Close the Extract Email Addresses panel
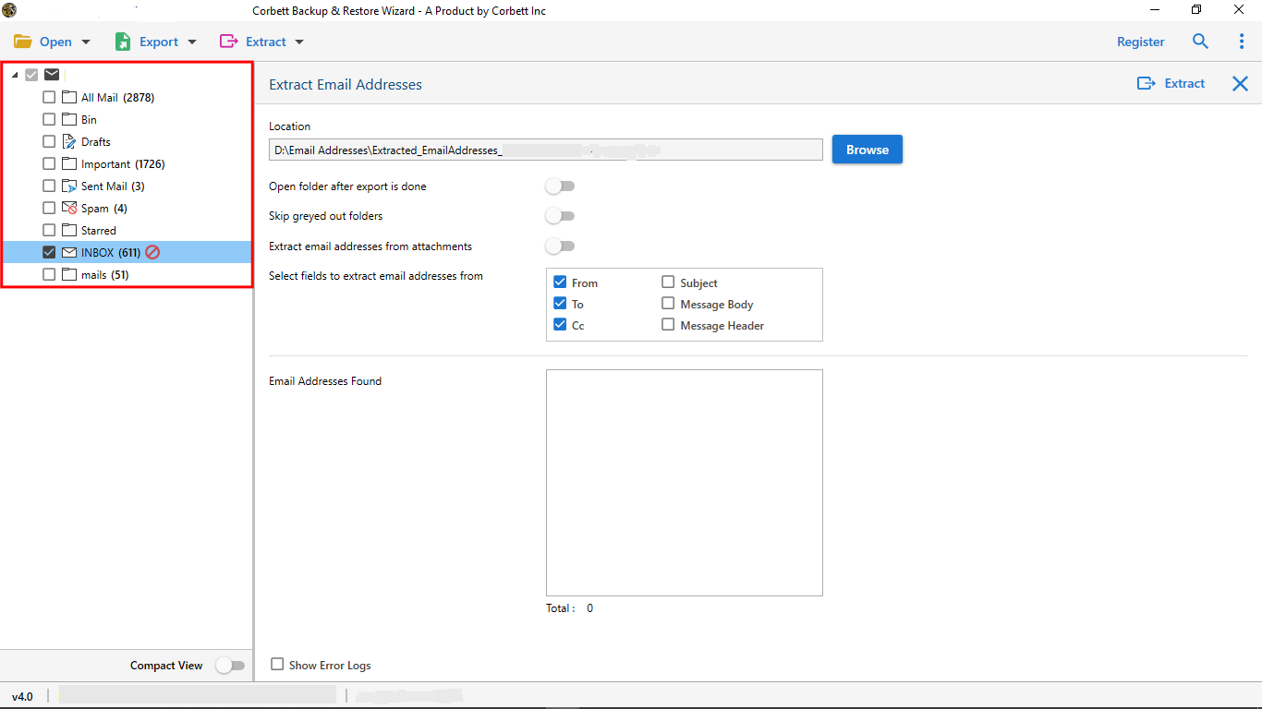This screenshot has height=709, width=1262. [1241, 84]
